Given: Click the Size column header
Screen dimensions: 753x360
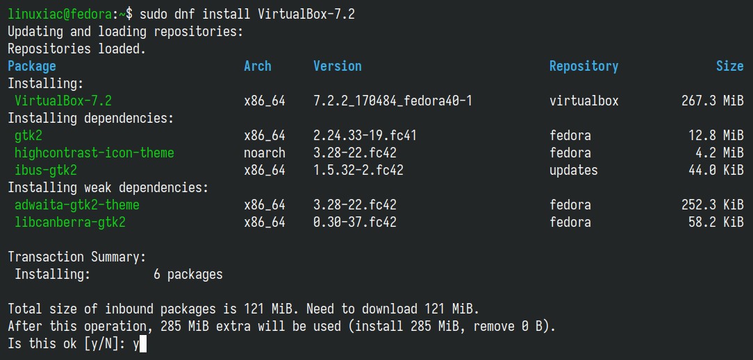Looking at the screenshot, I should pyautogui.click(x=730, y=66).
